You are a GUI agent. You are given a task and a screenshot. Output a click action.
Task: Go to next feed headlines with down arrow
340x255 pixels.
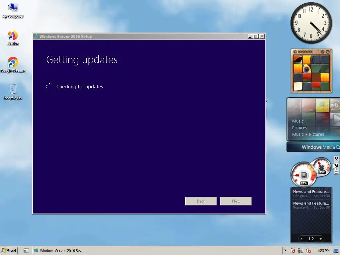(x=321, y=239)
